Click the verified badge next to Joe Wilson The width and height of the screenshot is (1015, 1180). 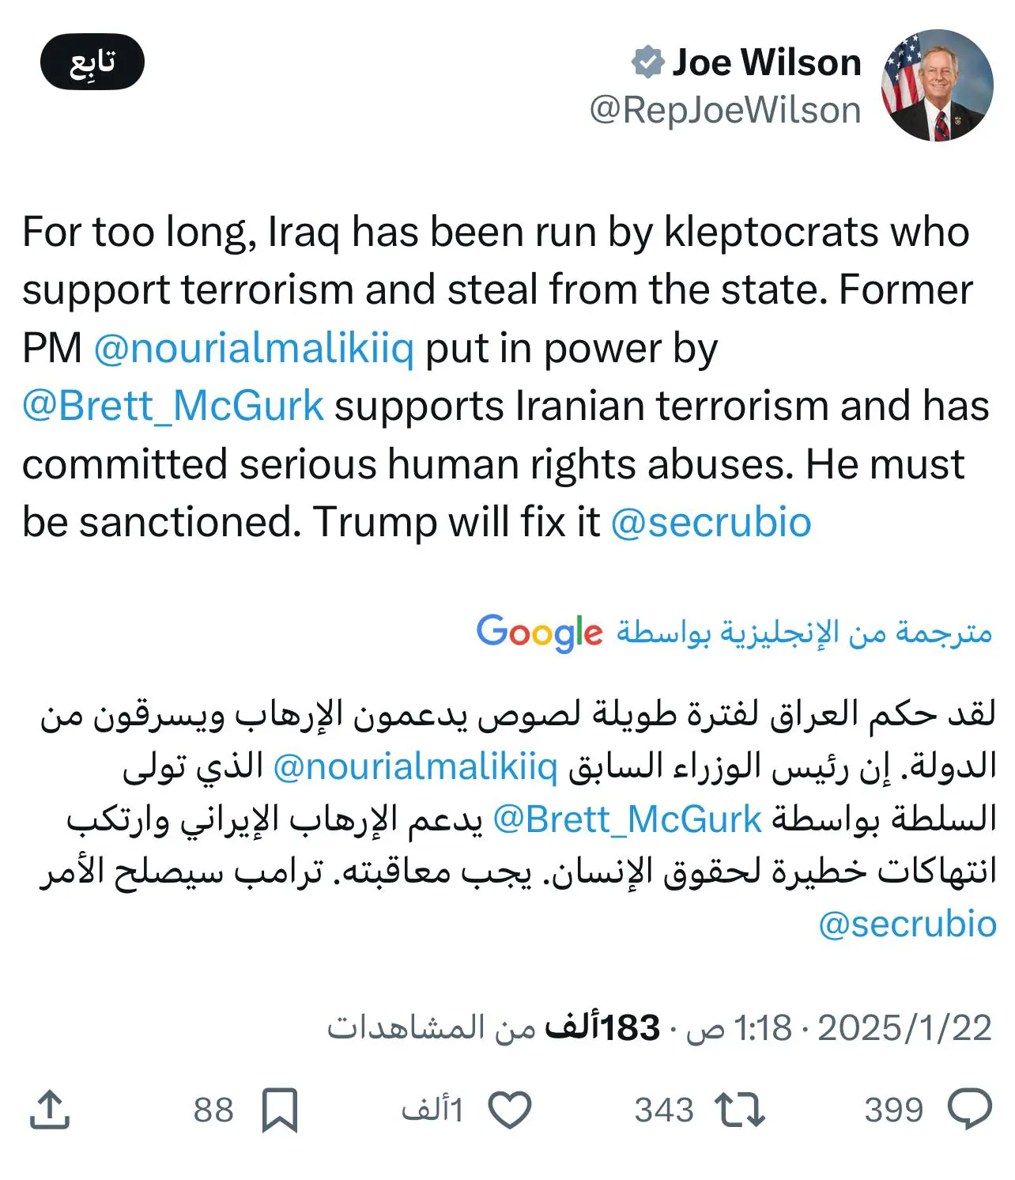(x=647, y=62)
